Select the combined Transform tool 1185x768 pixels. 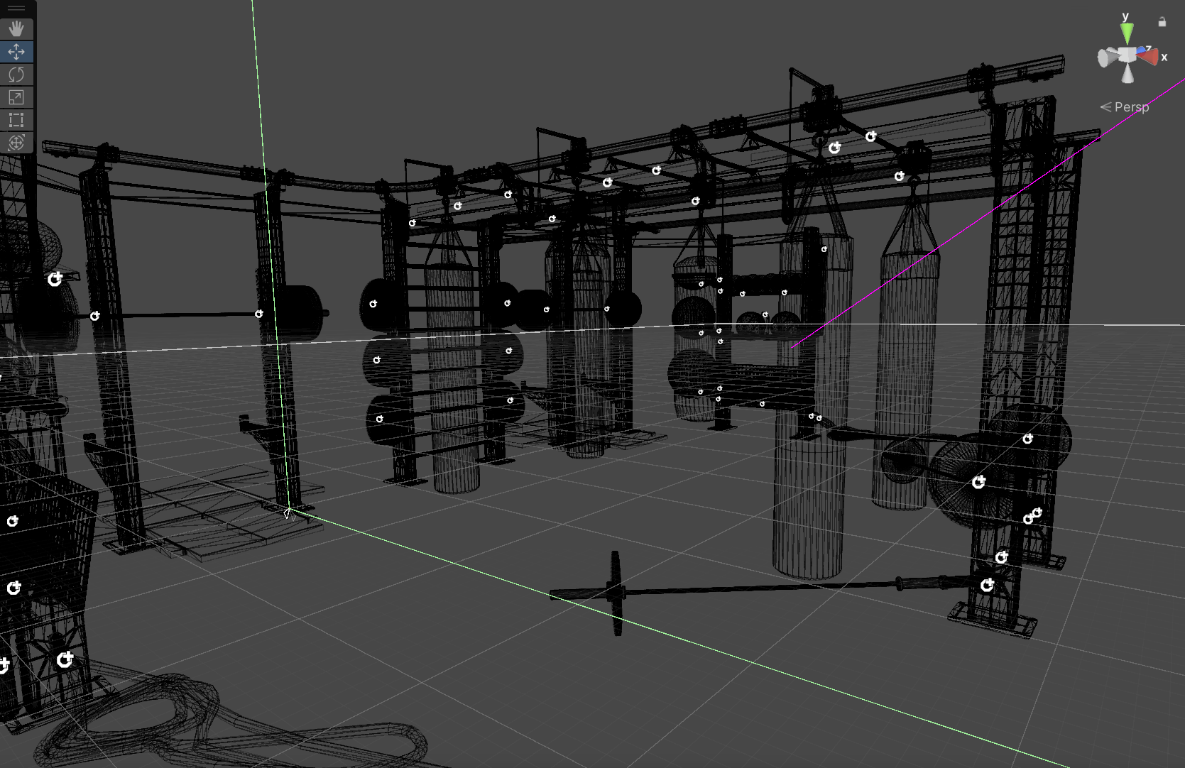(16, 142)
